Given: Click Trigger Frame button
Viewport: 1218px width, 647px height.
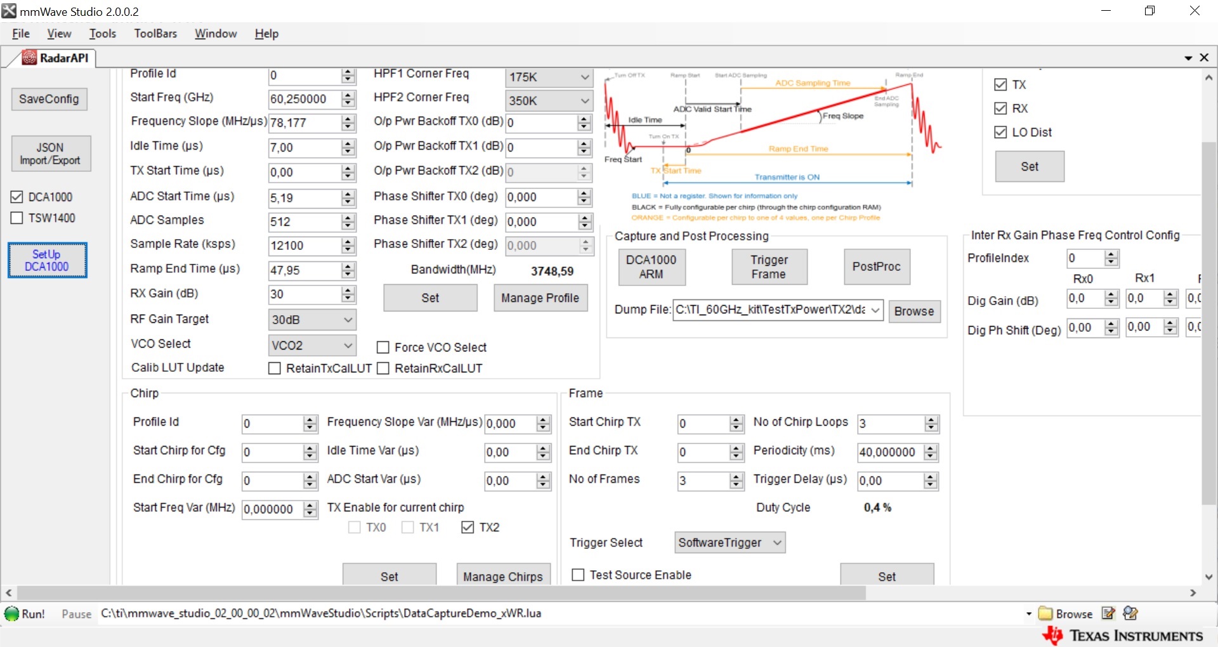Looking at the screenshot, I should [x=769, y=267].
